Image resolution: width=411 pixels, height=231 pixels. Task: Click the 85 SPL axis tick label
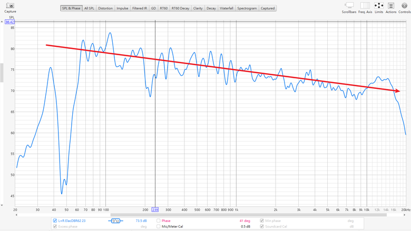tap(13, 27)
